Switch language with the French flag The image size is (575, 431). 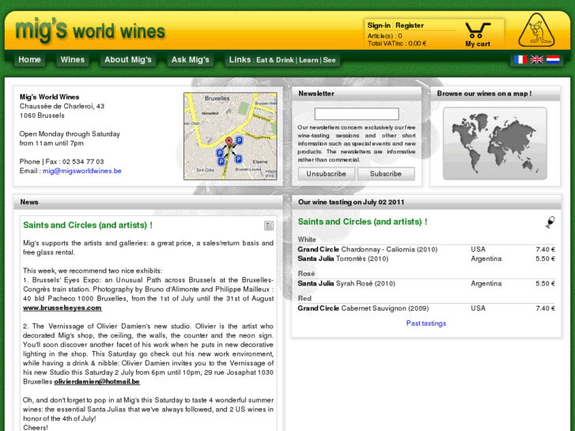click(520, 59)
